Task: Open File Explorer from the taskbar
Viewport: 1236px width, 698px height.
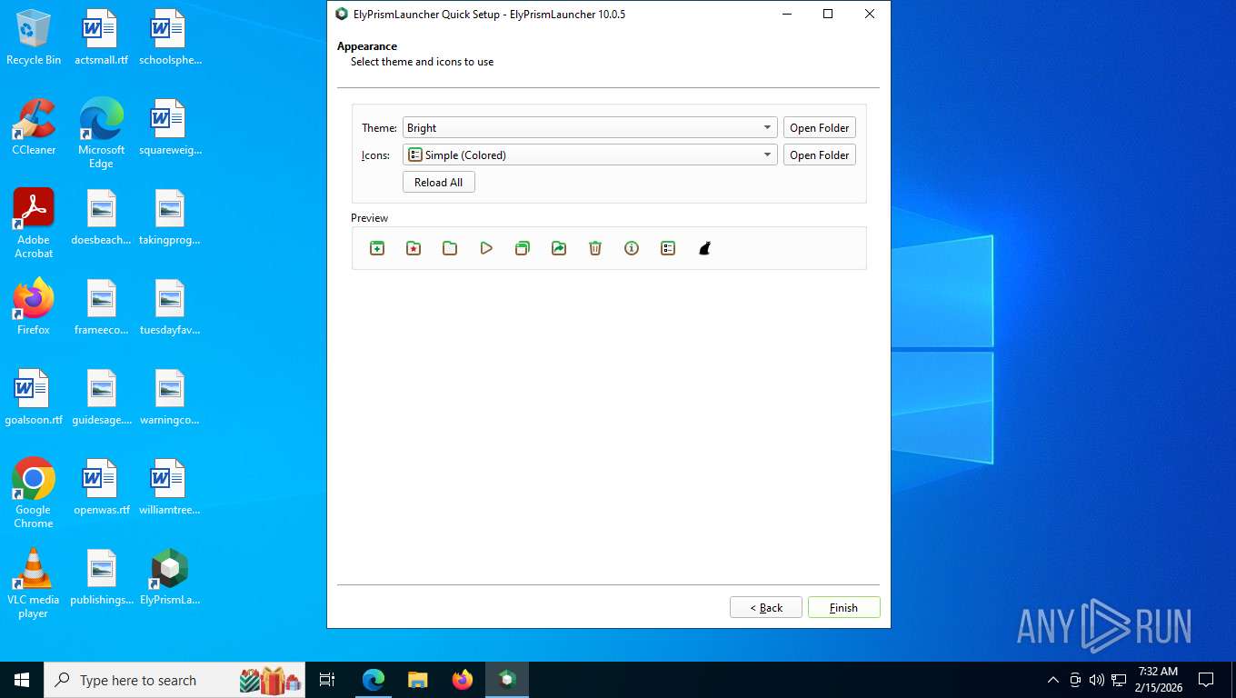Action: pyautogui.click(x=418, y=680)
